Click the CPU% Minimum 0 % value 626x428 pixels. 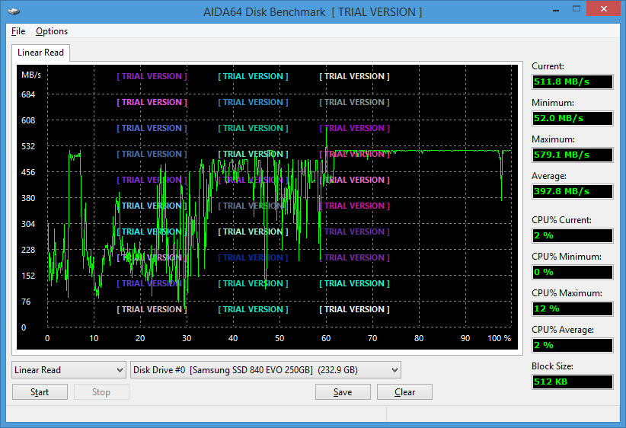click(x=573, y=273)
